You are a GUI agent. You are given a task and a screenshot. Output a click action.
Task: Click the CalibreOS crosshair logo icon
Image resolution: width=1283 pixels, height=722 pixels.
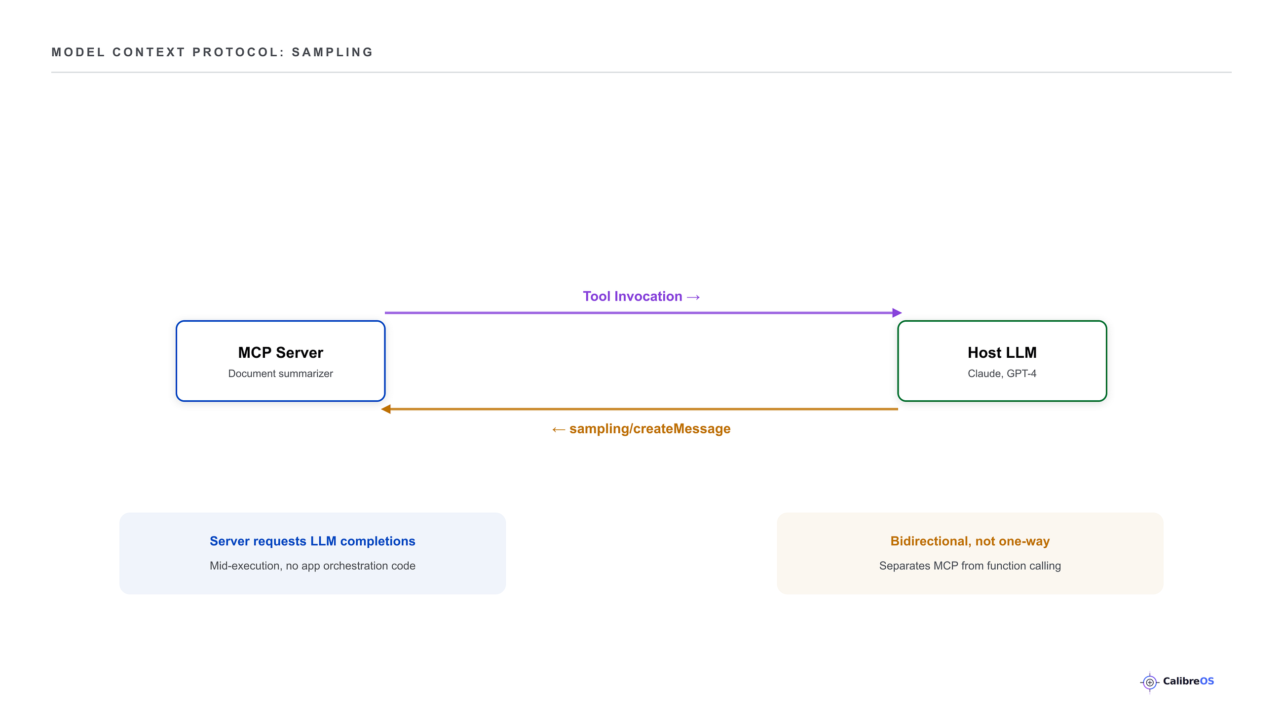1150,682
